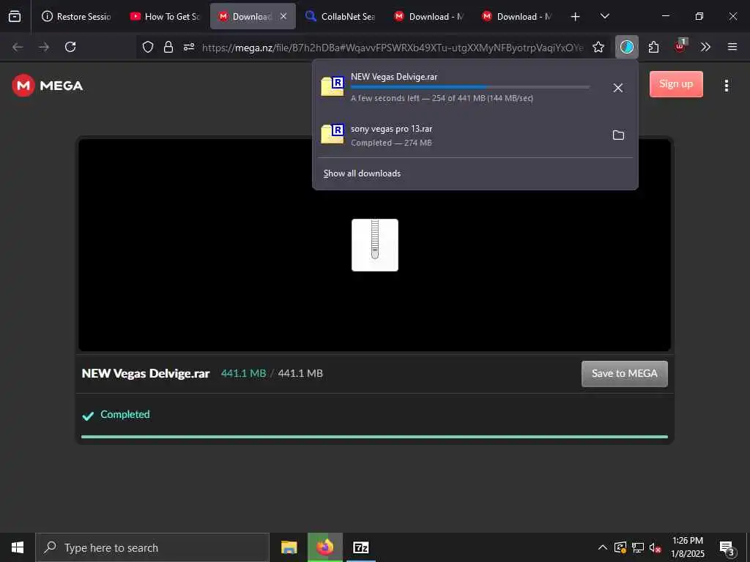
Task: Show hidden system tray icons
Action: point(602,547)
